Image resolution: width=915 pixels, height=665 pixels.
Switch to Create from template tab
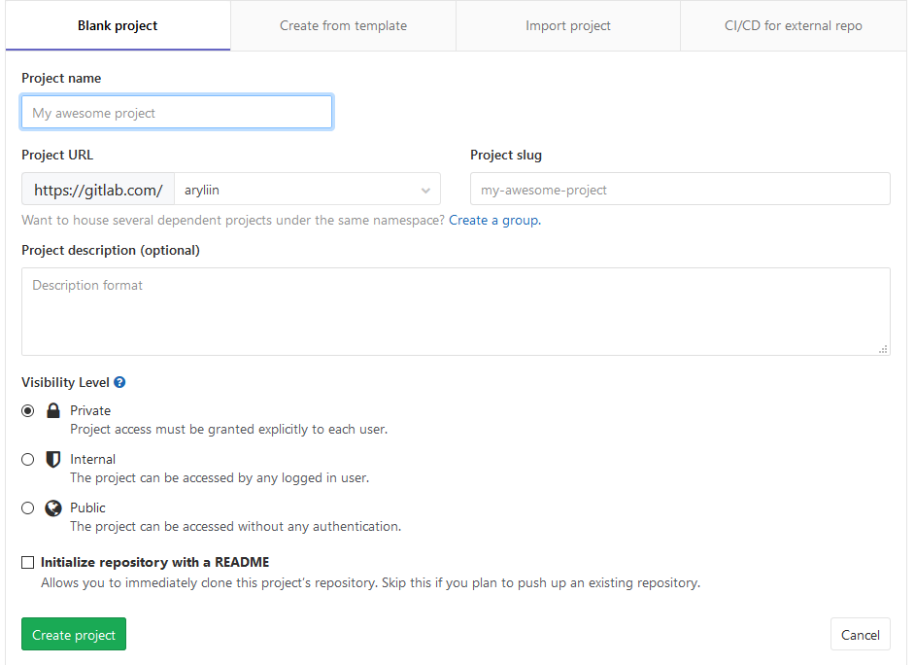tap(343, 25)
